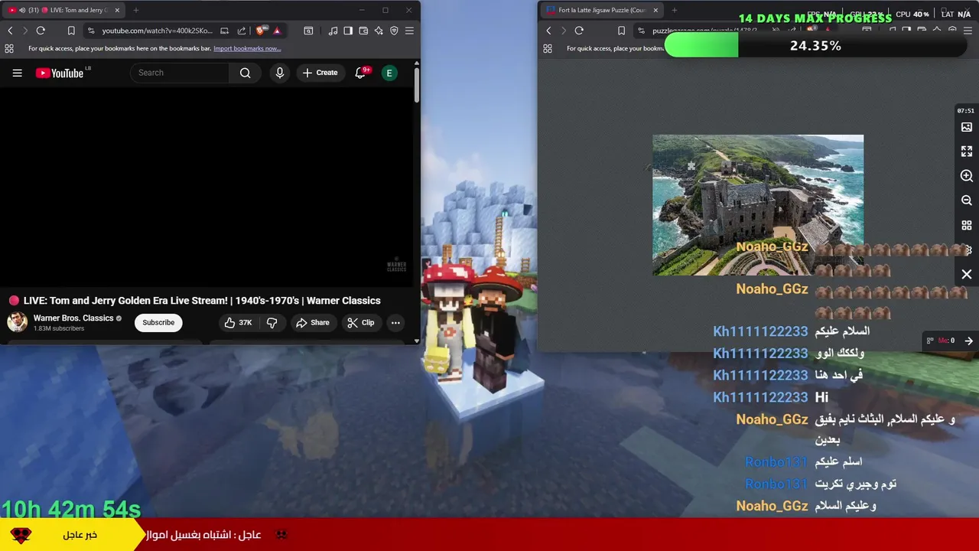
Task: Go back in the YouTube browser window
Action: [10, 31]
